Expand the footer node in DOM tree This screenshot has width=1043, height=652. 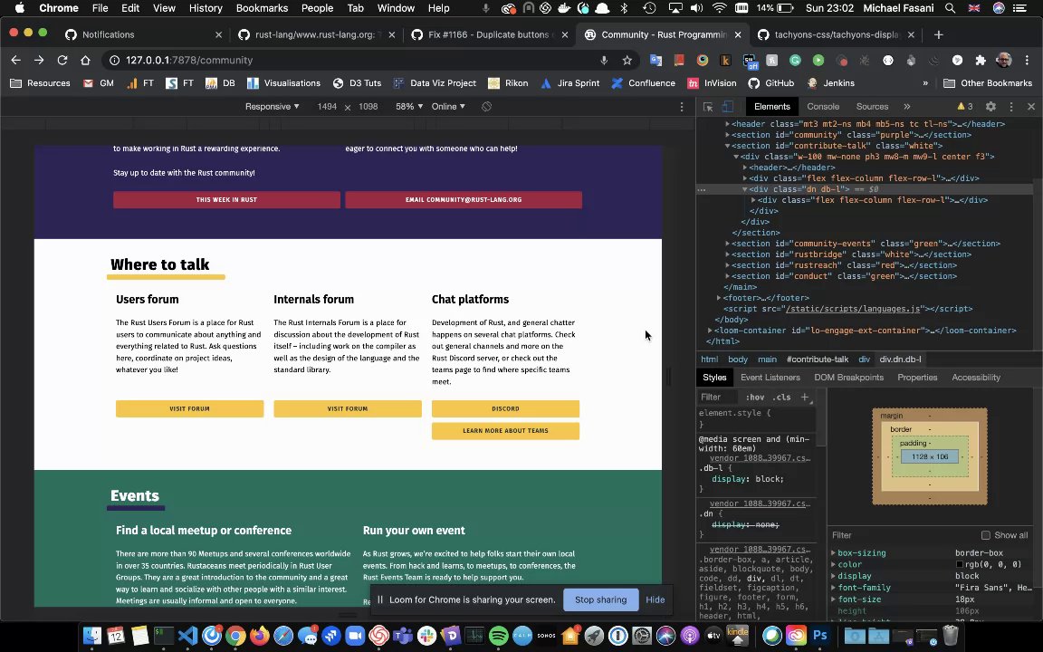point(718,298)
